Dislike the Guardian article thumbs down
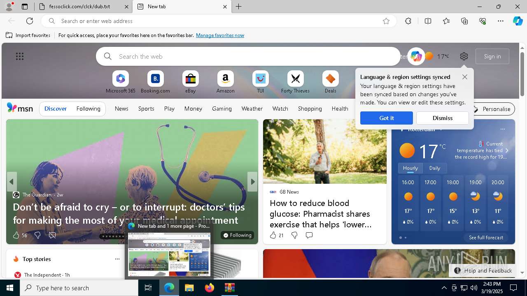 (37, 235)
